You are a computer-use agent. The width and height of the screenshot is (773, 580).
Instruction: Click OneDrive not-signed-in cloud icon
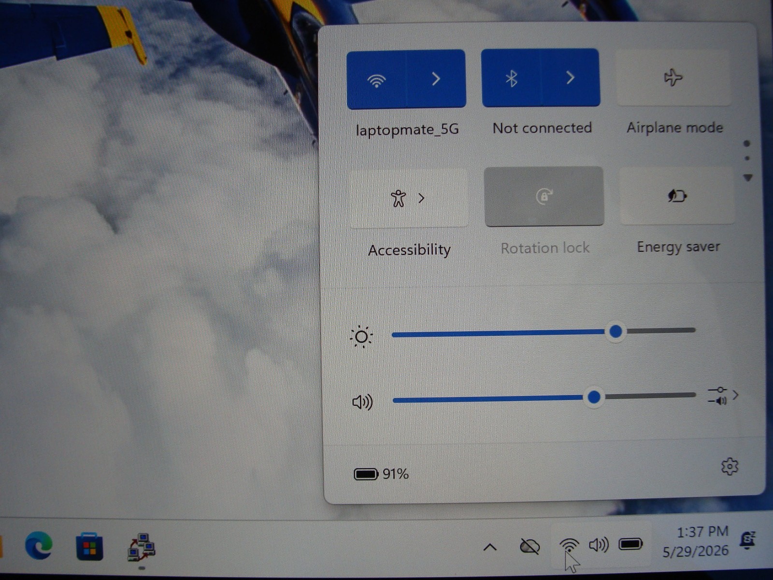(x=530, y=547)
